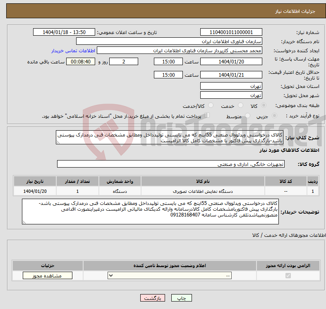Click the response deadline 15:00 time field
326x309 pixels.
(x=168, y=61)
